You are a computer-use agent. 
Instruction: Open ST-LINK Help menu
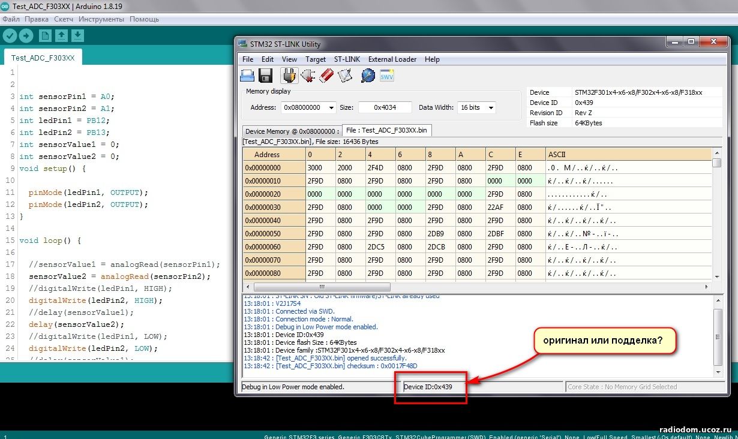[432, 59]
